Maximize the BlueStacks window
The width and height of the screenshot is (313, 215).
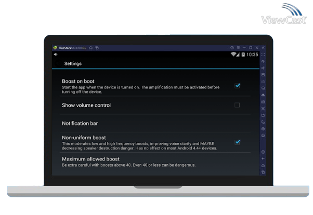251,48
